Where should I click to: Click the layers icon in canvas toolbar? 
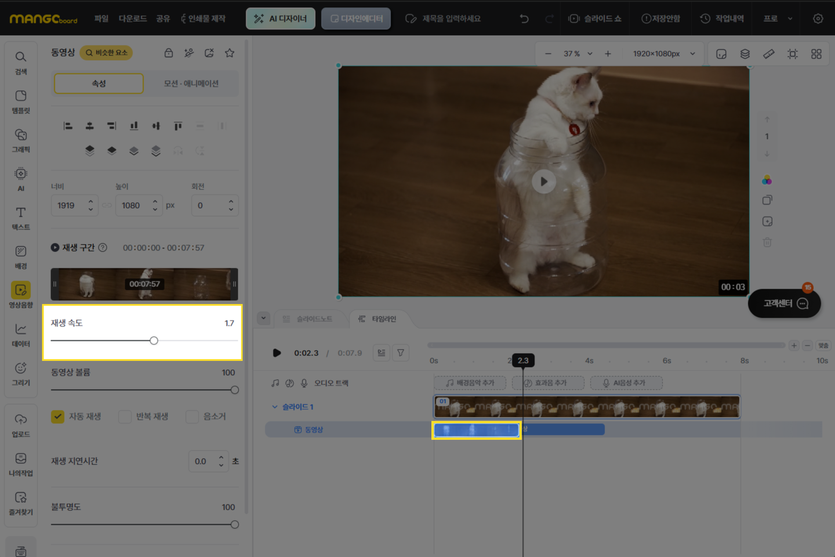pos(745,54)
